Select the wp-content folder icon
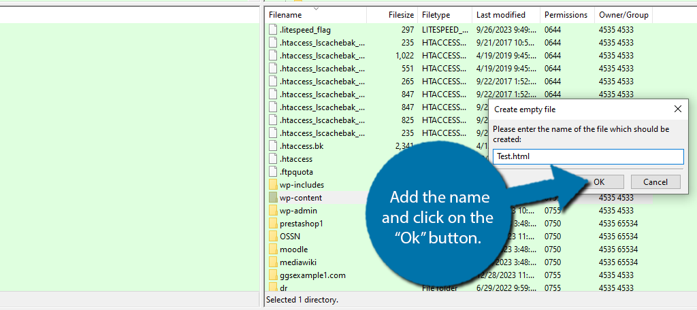The image size is (697, 310). pos(273,198)
